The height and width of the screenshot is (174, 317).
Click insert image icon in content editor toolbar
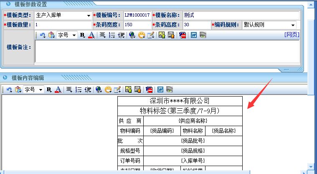(128, 89)
